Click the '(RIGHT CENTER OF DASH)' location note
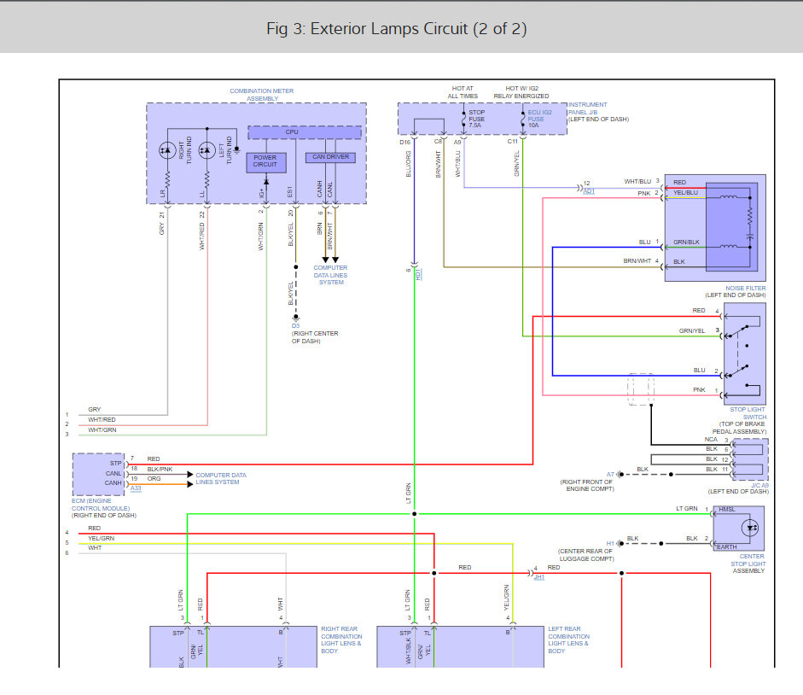The height and width of the screenshot is (695, 803). 315,336
